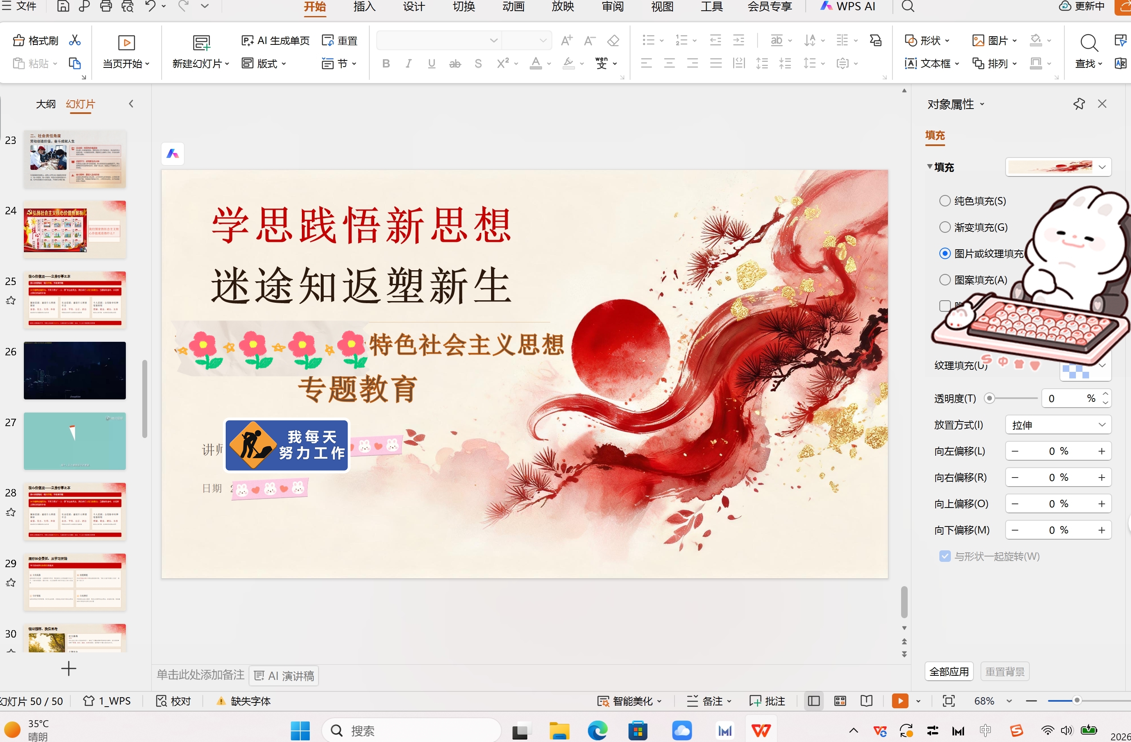Open the 文件 menu

(19, 6)
